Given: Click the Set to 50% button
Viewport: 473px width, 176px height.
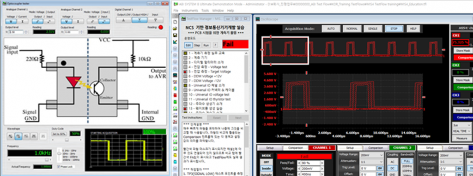Looking at the screenshot, I should (59, 134).
